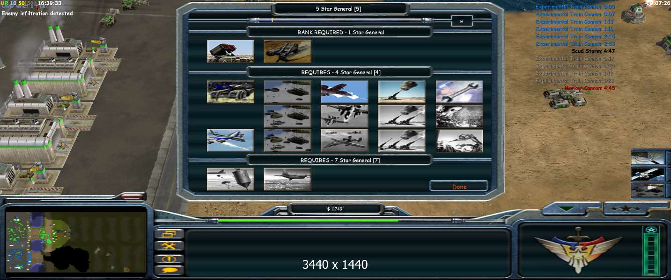Open options with the crossed-tools button
Image resolution: width=671 pixels, height=280 pixels.
point(169,246)
